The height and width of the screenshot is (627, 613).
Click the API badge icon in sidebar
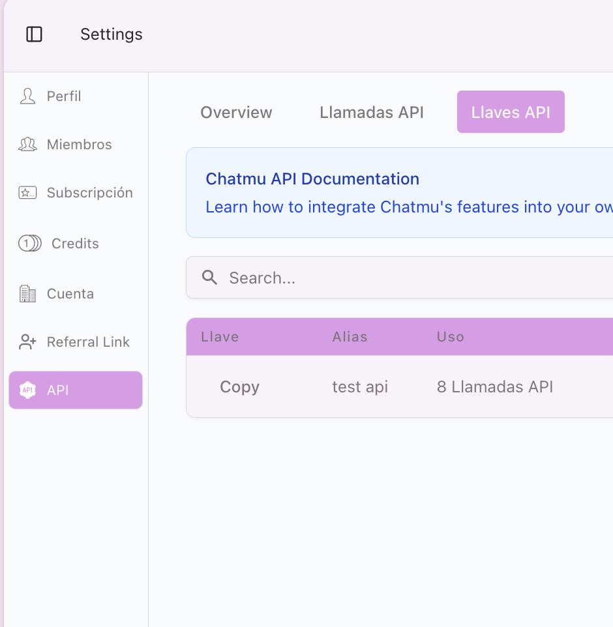[x=27, y=390]
